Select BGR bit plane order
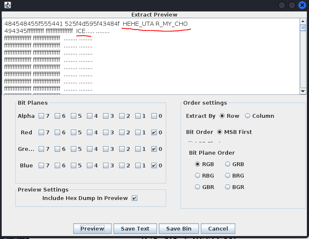The image size is (309, 239). 228,187
